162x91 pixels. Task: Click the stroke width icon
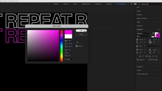click(137, 46)
